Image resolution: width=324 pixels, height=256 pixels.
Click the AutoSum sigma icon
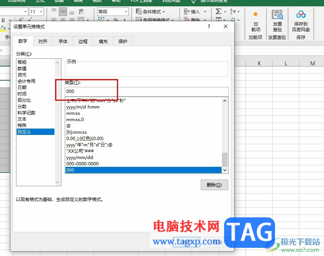tap(218, 12)
